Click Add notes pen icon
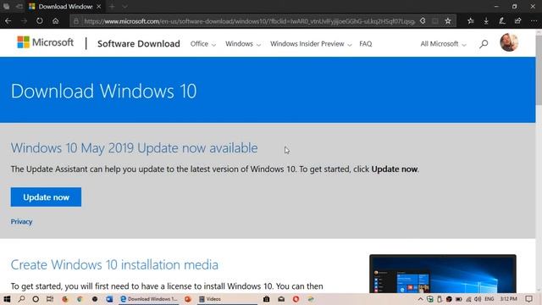 502,21
